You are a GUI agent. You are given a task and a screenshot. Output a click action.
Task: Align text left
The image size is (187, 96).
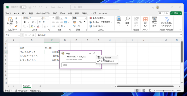click(x=54, y=22)
